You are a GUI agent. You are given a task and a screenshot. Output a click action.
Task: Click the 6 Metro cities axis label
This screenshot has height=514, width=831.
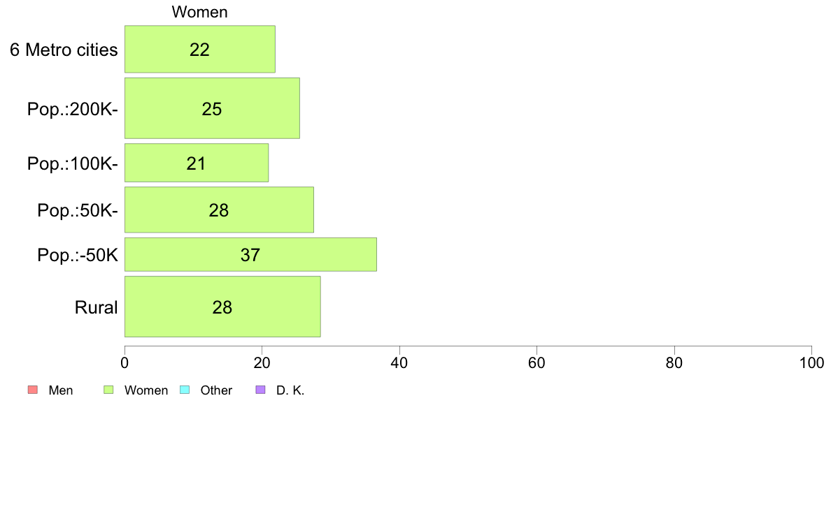(64, 50)
